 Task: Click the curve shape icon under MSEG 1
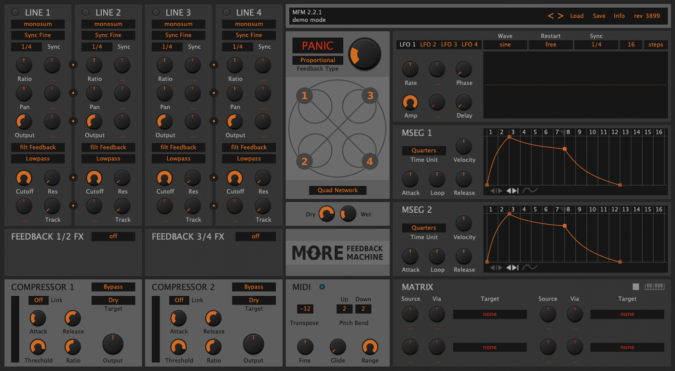pos(530,191)
